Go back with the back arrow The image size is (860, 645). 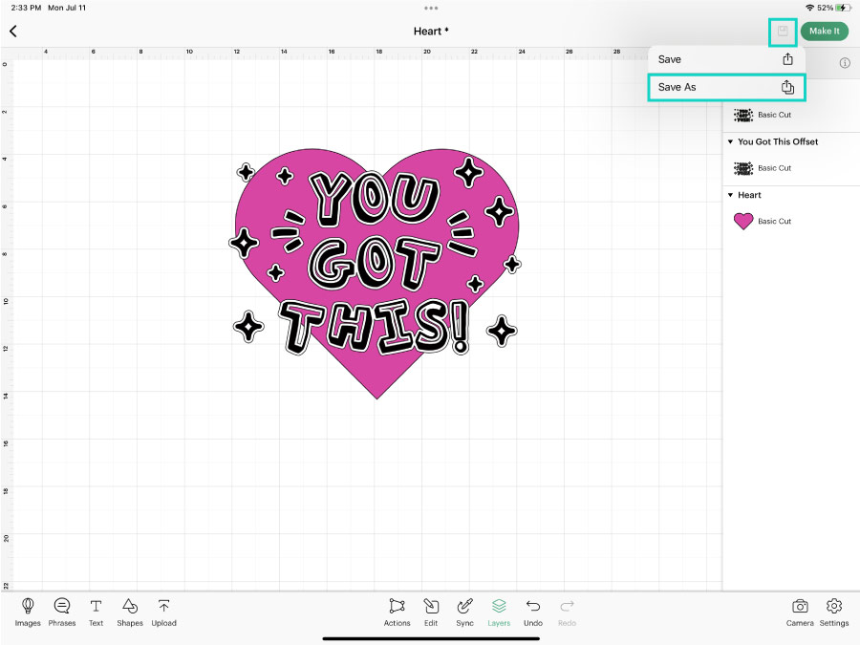click(13, 32)
